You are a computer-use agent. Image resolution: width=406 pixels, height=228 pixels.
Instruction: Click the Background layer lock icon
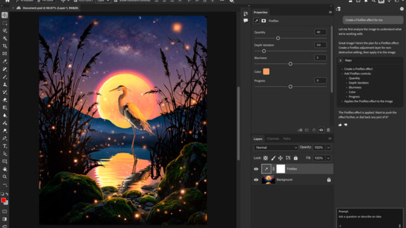(x=329, y=180)
